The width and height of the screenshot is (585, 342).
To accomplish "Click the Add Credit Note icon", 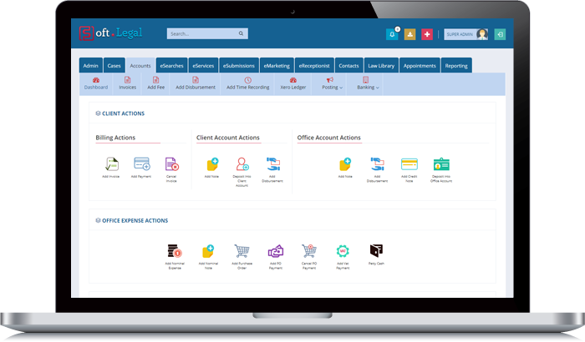I will (409, 163).
